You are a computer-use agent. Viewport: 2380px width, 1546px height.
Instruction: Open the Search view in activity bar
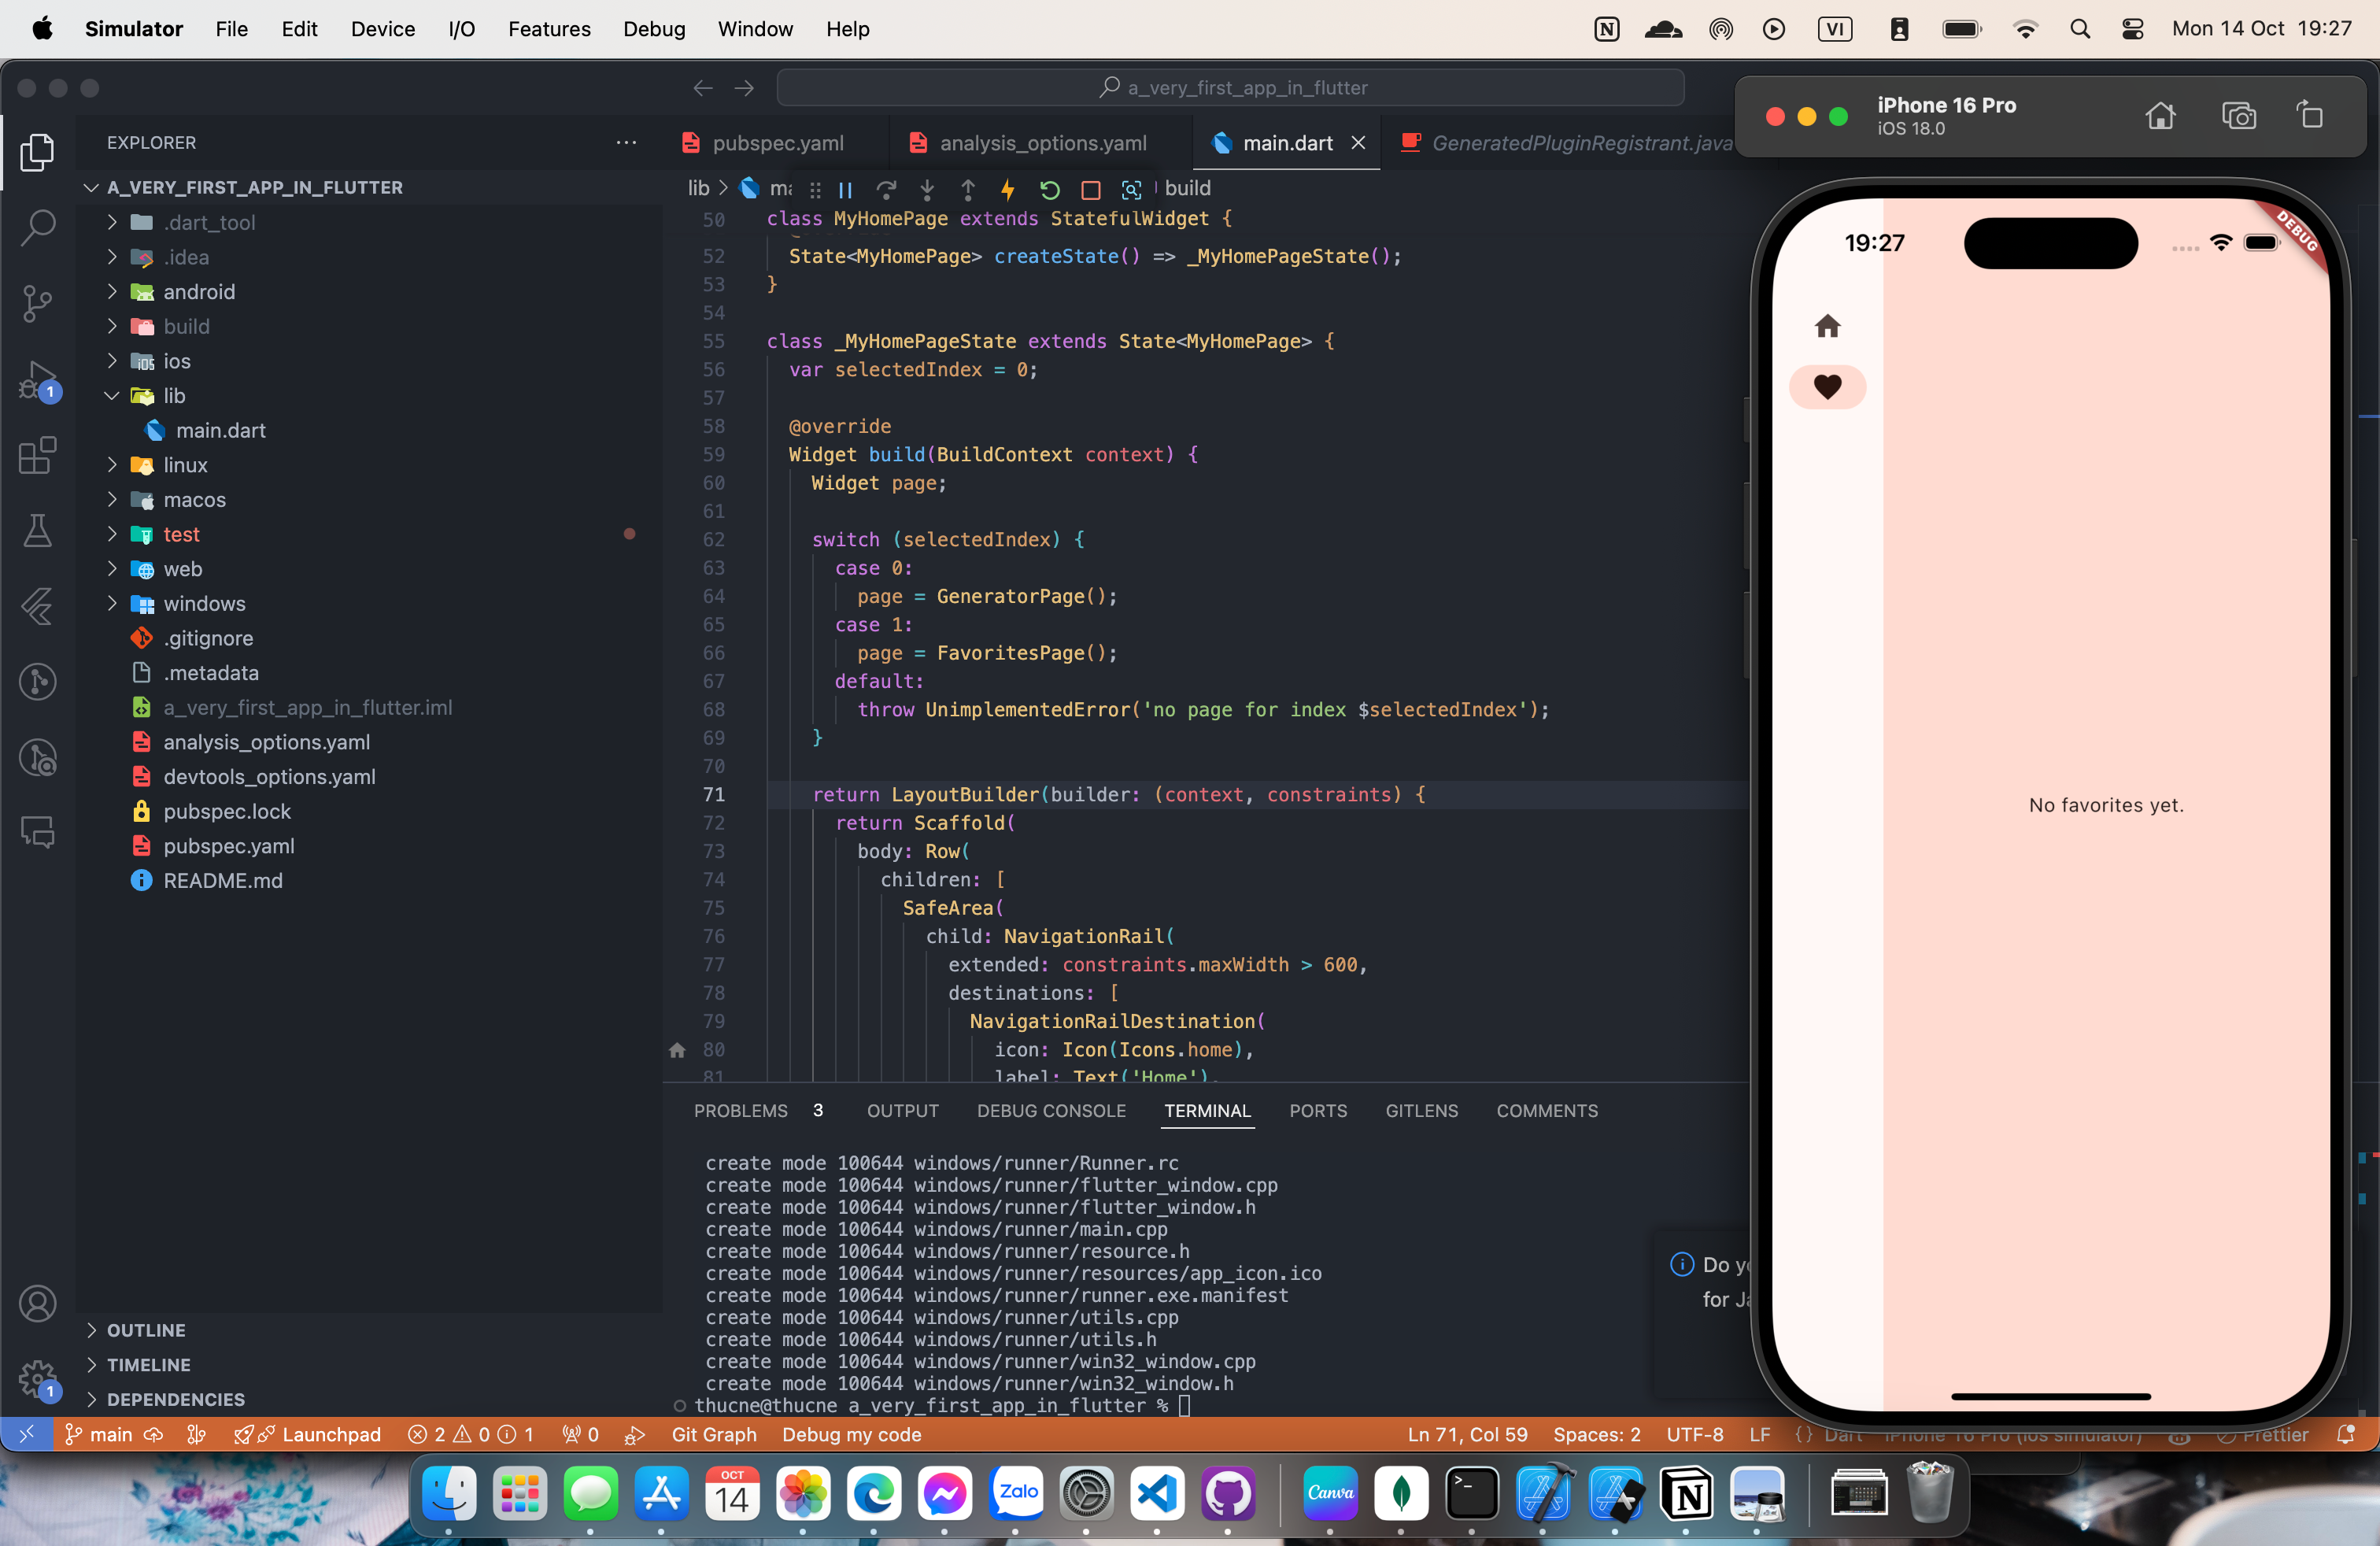tap(37, 228)
